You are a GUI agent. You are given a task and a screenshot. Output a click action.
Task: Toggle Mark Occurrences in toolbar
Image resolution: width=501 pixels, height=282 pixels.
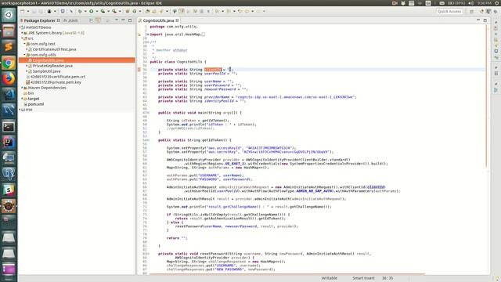point(181,11)
